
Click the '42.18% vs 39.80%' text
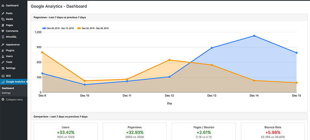[273, 137]
